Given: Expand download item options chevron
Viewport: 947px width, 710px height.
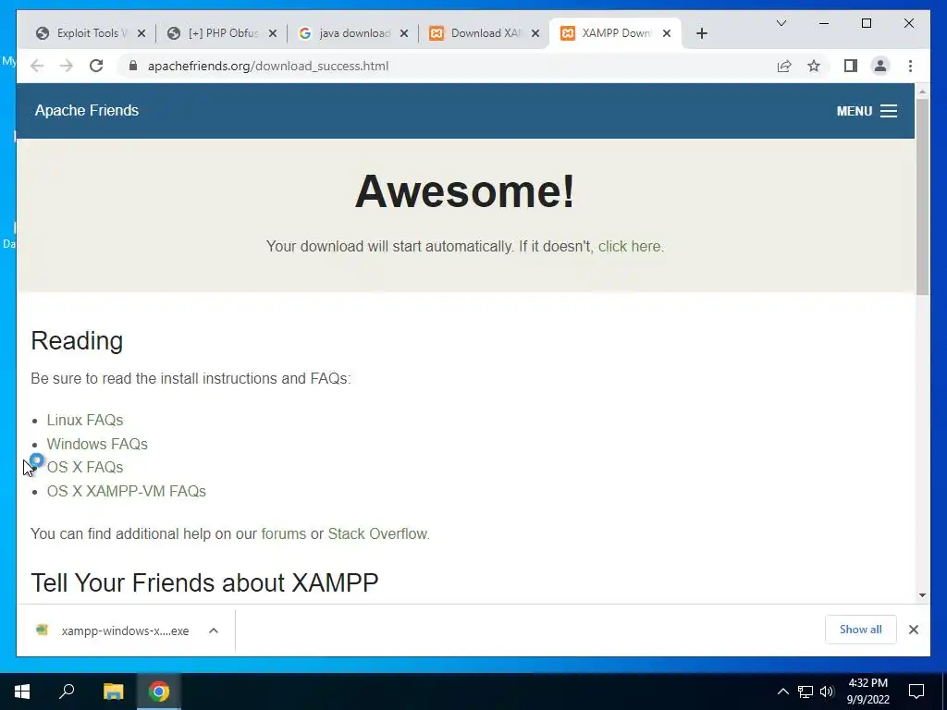Looking at the screenshot, I should click(214, 630).
